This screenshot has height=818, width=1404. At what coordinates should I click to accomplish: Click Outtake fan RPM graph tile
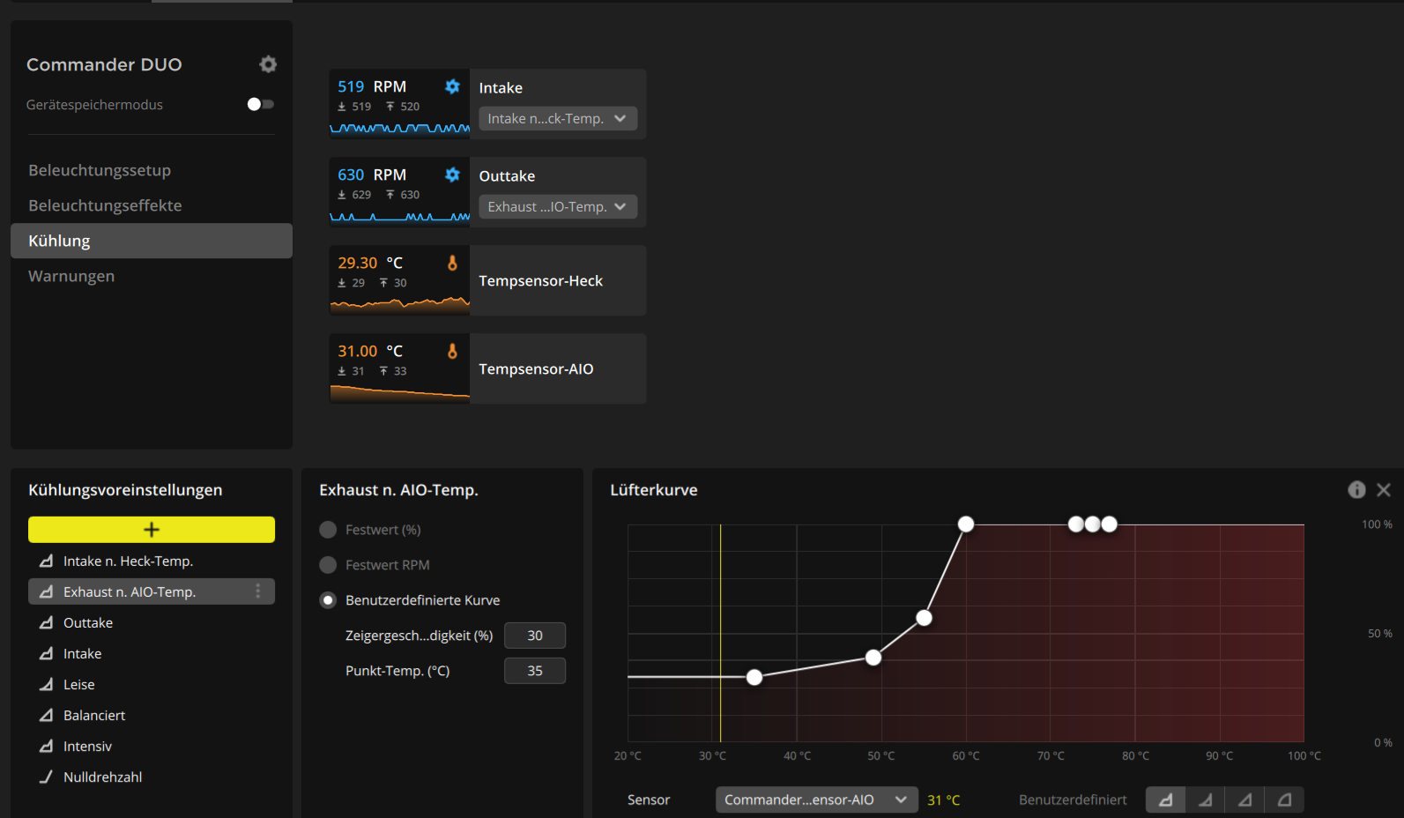tap(399, 192)
